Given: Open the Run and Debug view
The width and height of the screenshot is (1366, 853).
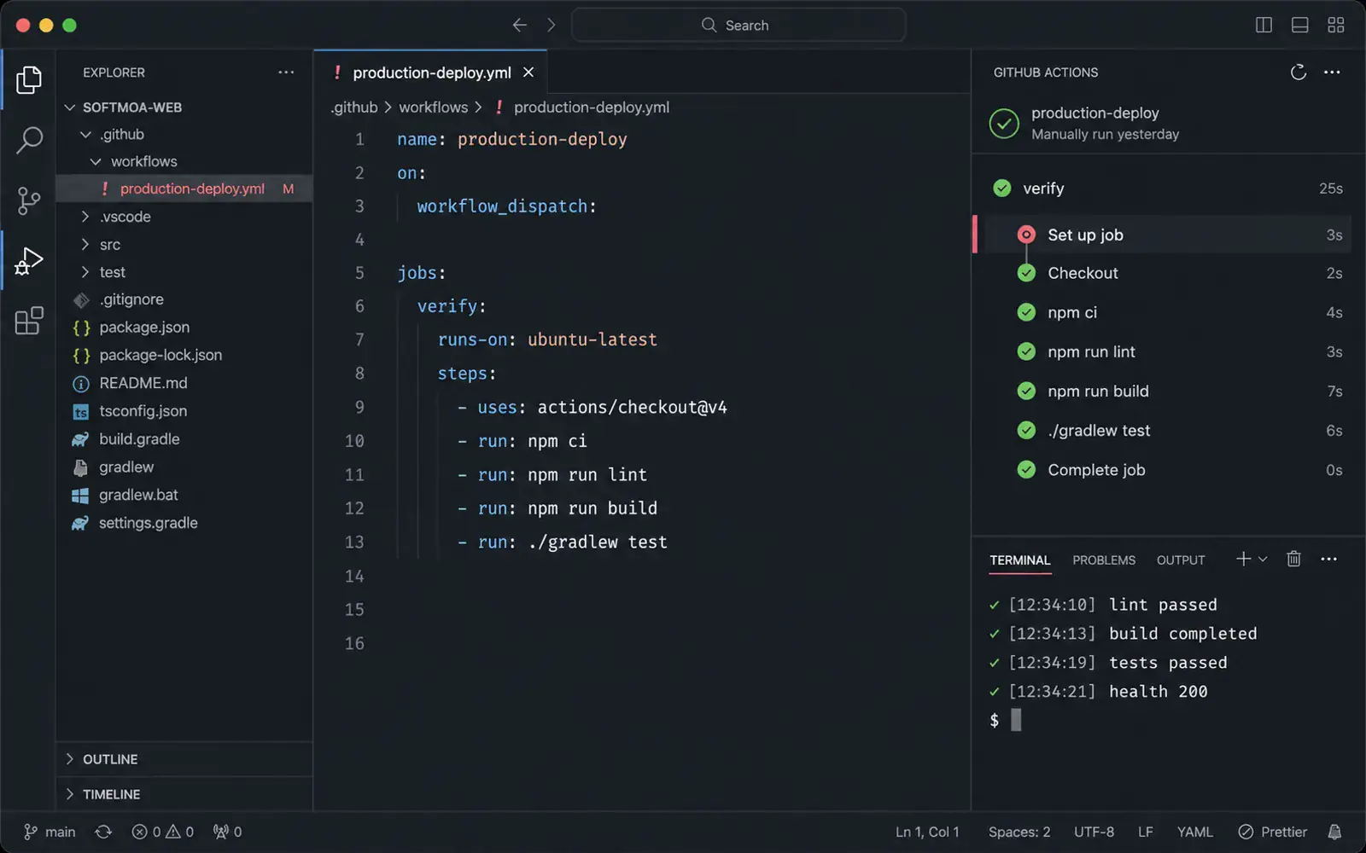Looking at the screenshot, I should tap(29, 261).
